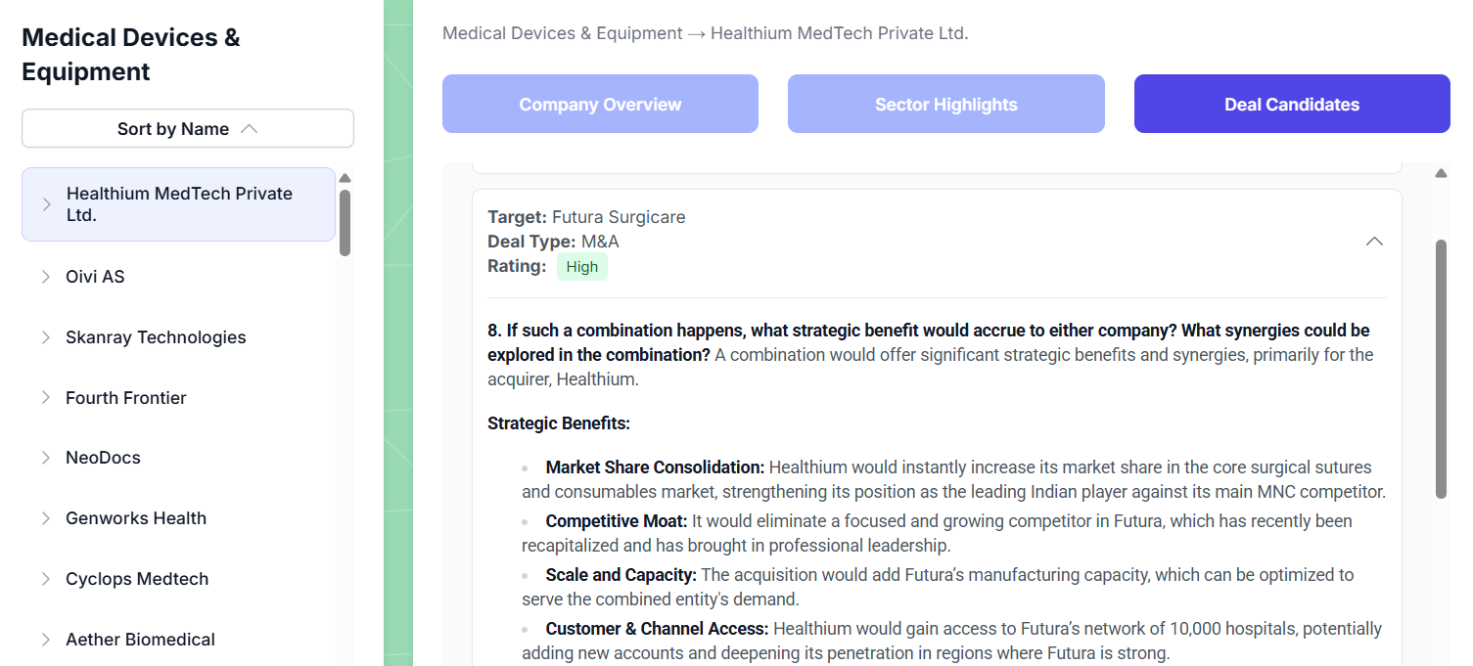This screenshot has height=666, width=1473.
Task: Collapse the Futura Surgicare deal card
Action: pyautogui.click(x=1374, y=242)
